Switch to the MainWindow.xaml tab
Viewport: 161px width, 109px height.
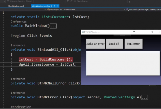(16, 6)
